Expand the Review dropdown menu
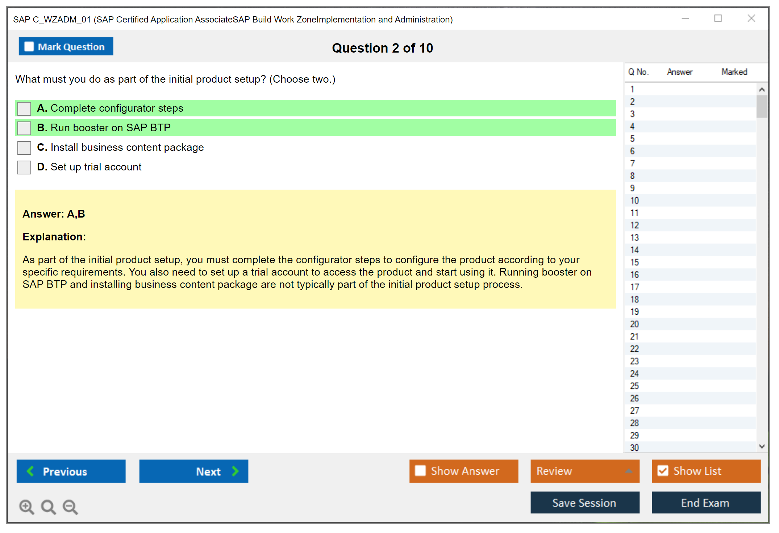Viewport: 779px width, 533px height. tap(629, 471)
